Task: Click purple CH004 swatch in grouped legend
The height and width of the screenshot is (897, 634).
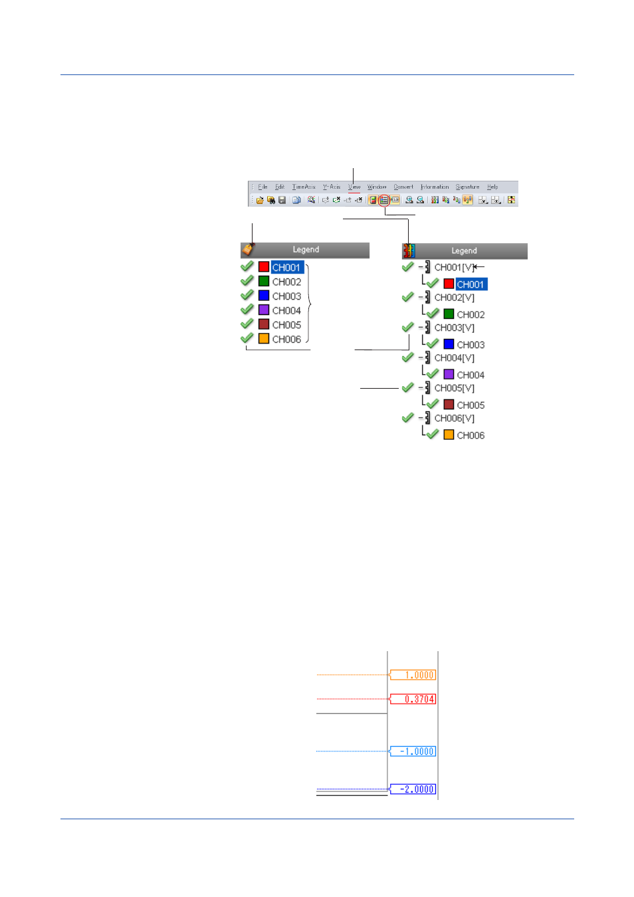Action: (x=449, y=374)
